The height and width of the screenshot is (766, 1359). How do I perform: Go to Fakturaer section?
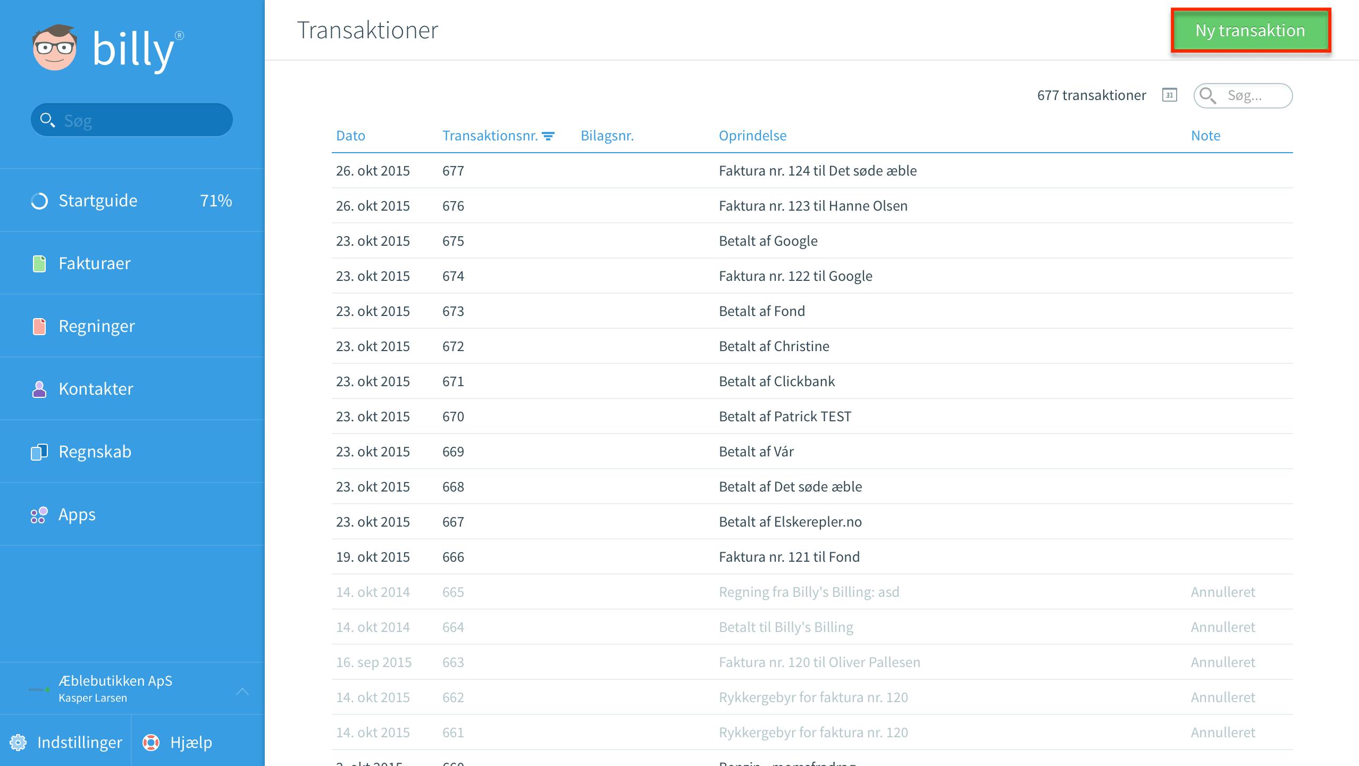pyautogui.click(x=132, y=263)
